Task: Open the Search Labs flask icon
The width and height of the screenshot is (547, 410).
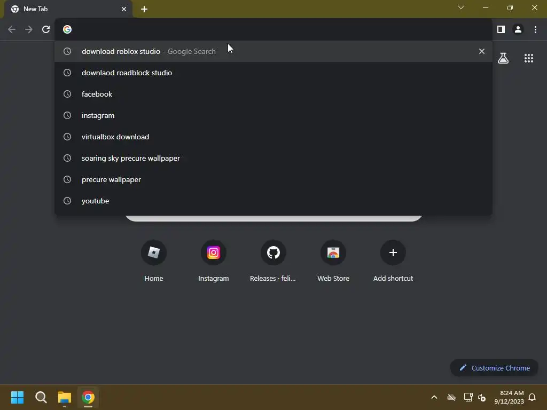Action: (503, 58)
